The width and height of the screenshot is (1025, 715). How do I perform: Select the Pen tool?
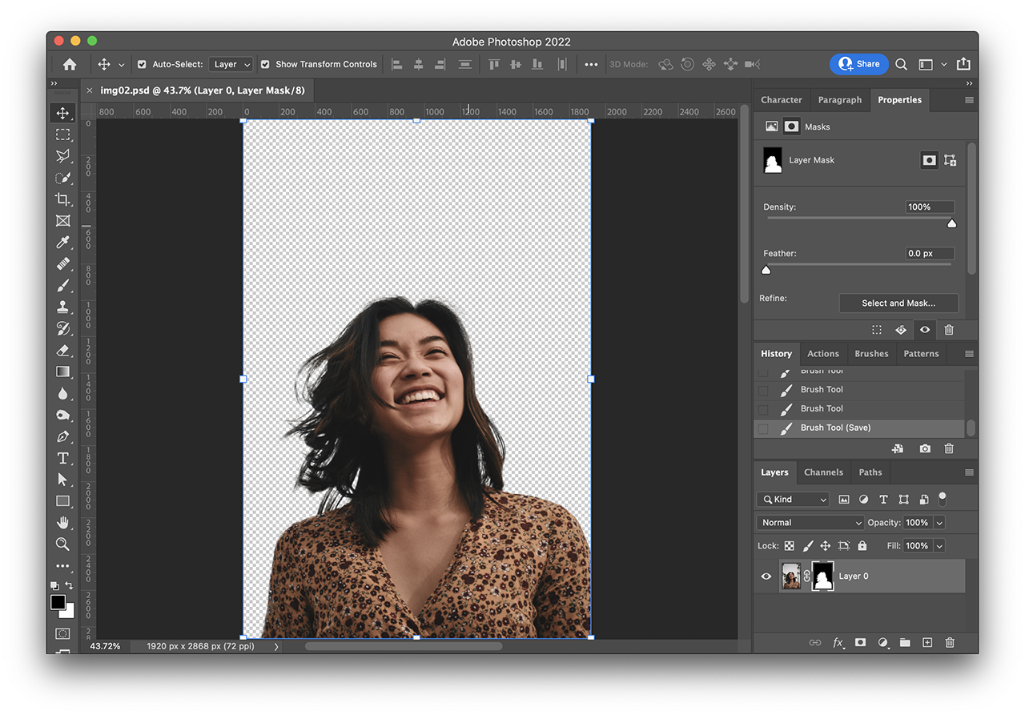click(x=62, y=436)
